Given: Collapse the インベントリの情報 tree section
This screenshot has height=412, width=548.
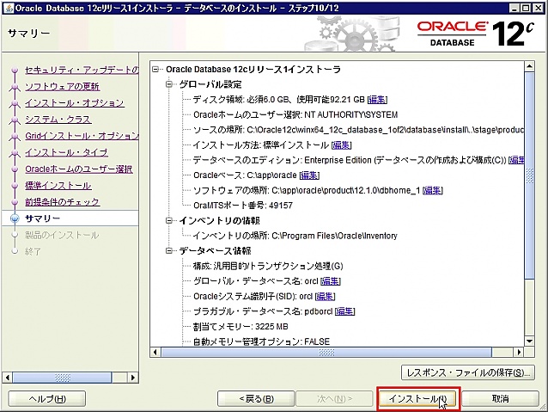Looking at the screenshot, I should pos(169,220).
